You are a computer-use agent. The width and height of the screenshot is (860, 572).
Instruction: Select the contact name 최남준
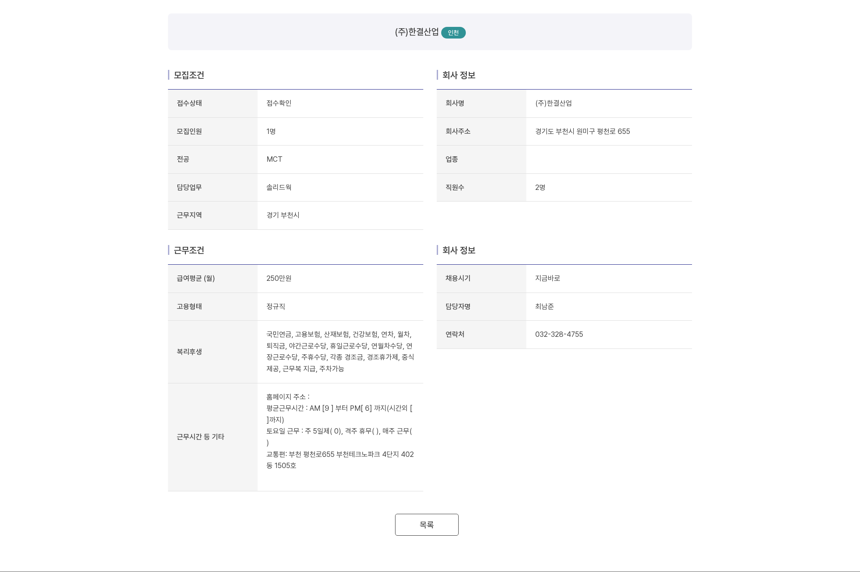click(545, 306)
